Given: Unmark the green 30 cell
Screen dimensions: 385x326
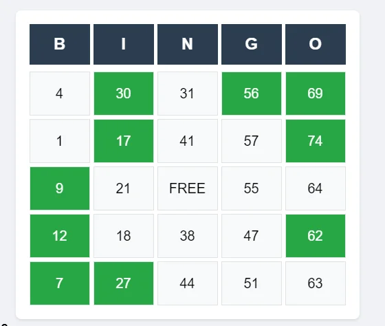Looking at the screenshot, I should [124, 94].
